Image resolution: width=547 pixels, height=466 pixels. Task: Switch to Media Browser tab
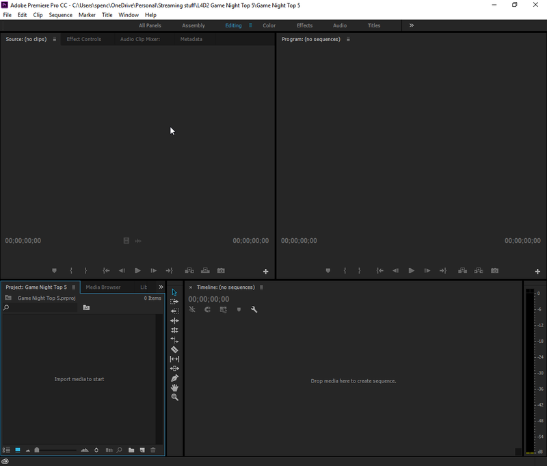click(103, 287)
